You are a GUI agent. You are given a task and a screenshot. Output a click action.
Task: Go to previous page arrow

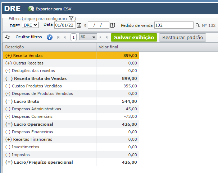tap(65, 37)
